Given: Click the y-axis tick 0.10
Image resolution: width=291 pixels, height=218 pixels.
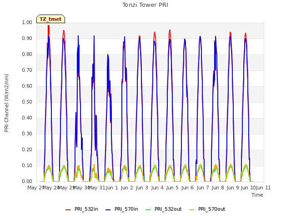Looking at the screenshot, I should (x=27, y=165).
